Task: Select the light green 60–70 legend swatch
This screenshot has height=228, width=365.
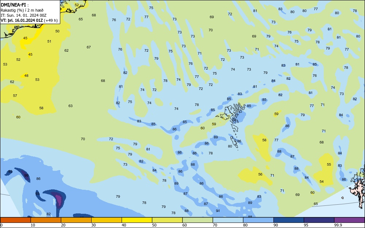Action: click(x=197, y=220)
